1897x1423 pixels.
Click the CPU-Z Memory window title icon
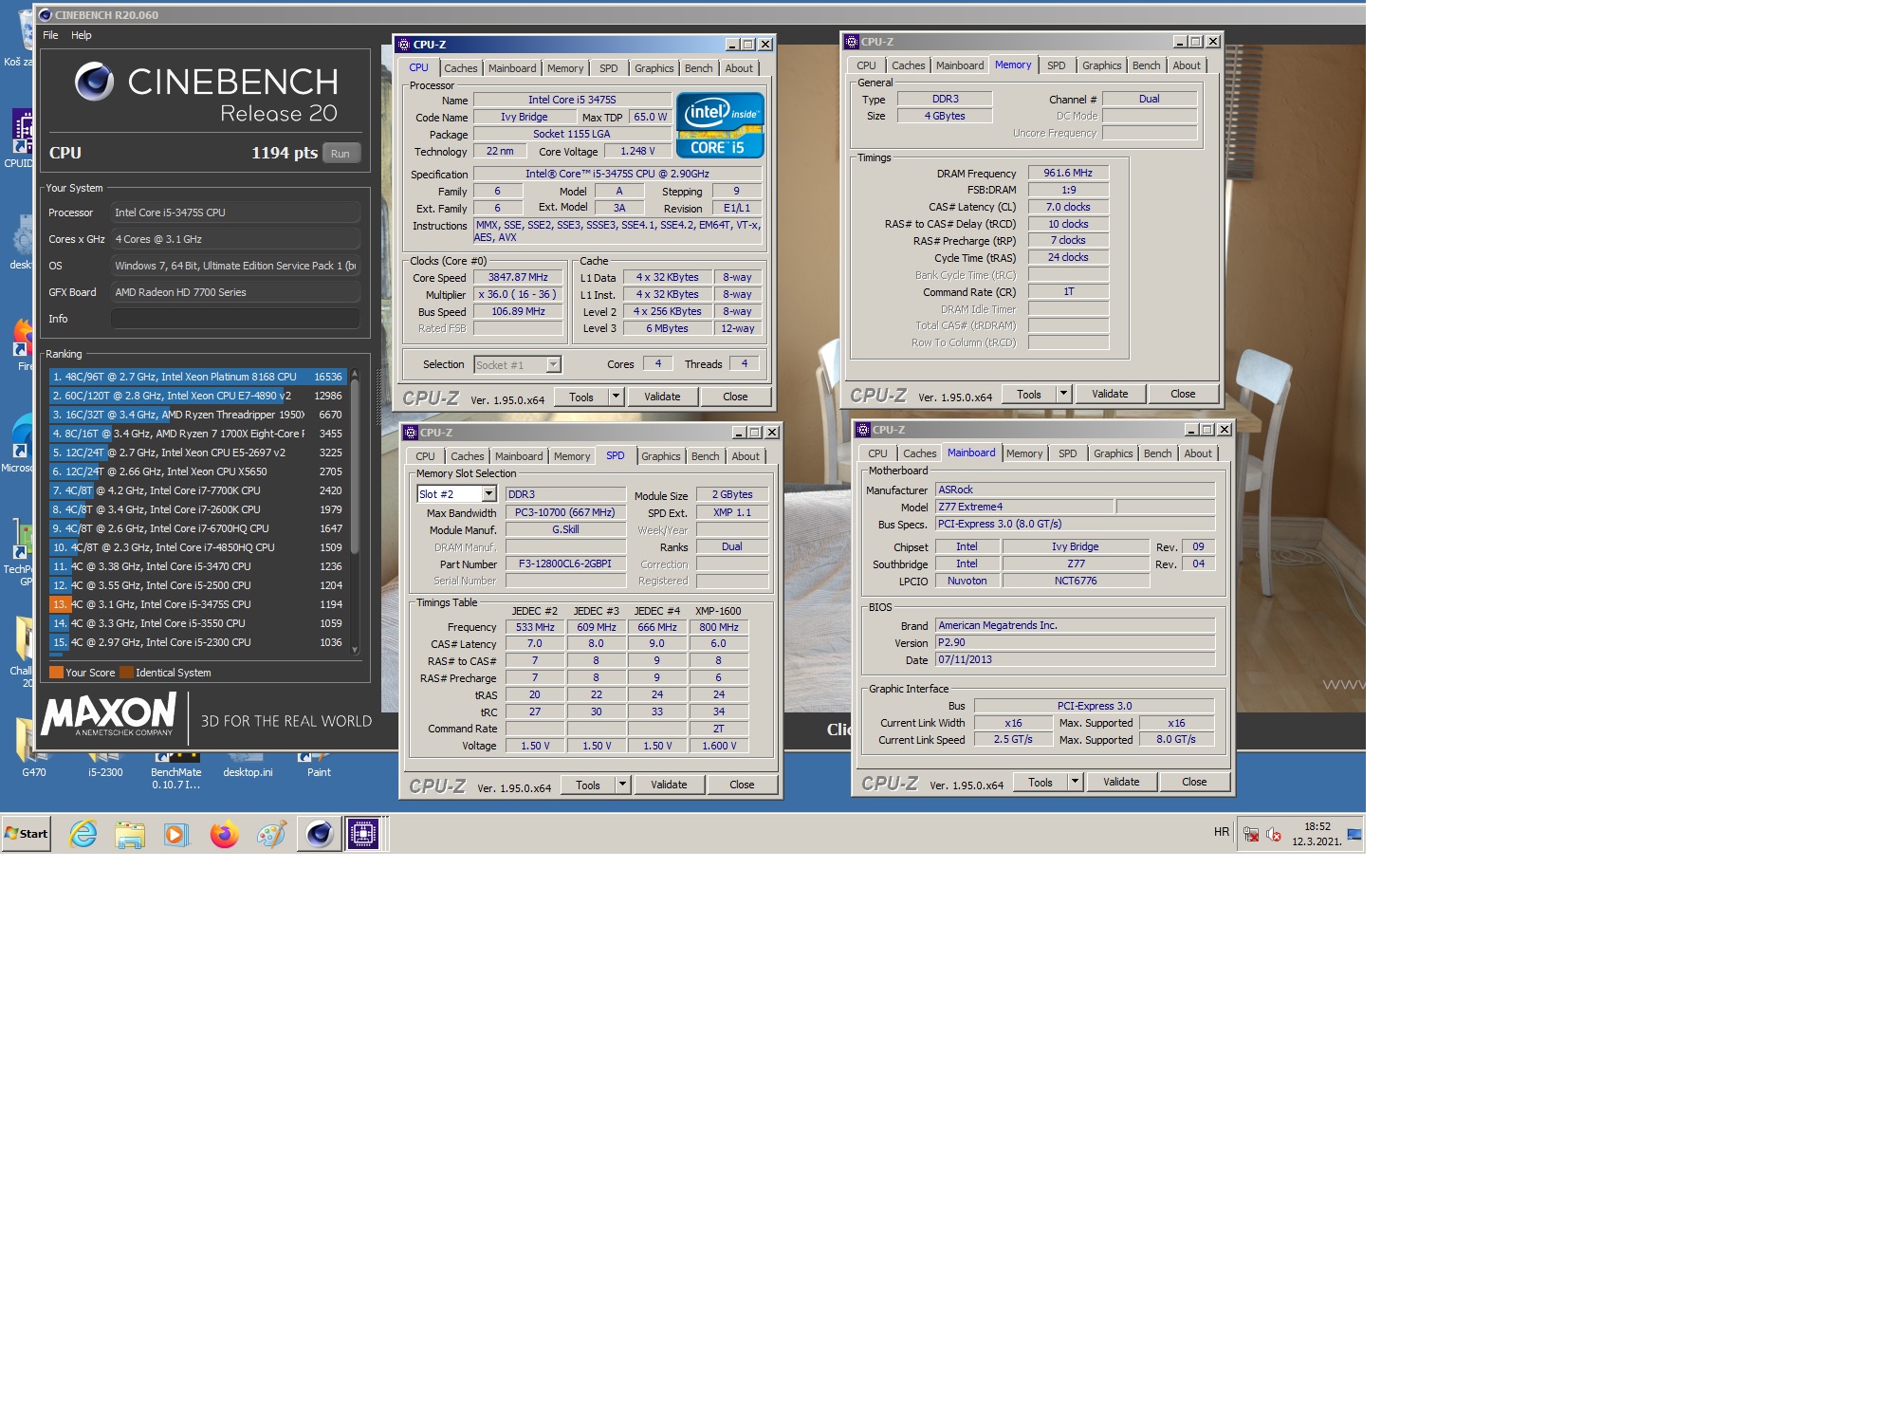pos(852,42)
